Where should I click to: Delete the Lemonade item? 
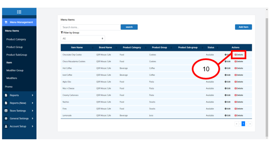(239, 116)
